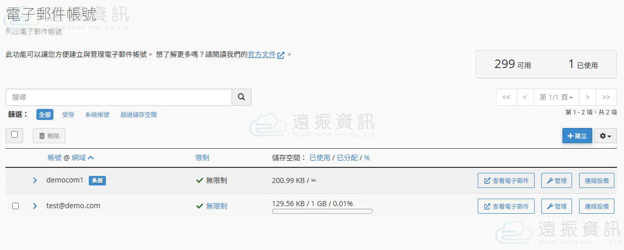Viewport: 624px width, 250px height.
Task: Filter by 系統帳號 accounts
Action: click(97, 115)
